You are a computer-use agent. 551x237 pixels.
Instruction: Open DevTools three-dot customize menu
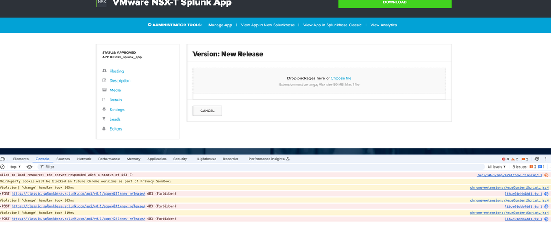[x=545, y=159]
